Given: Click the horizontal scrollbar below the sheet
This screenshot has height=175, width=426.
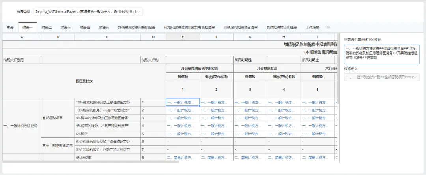Looking at the screenshot, I should (x=91, y=161).
